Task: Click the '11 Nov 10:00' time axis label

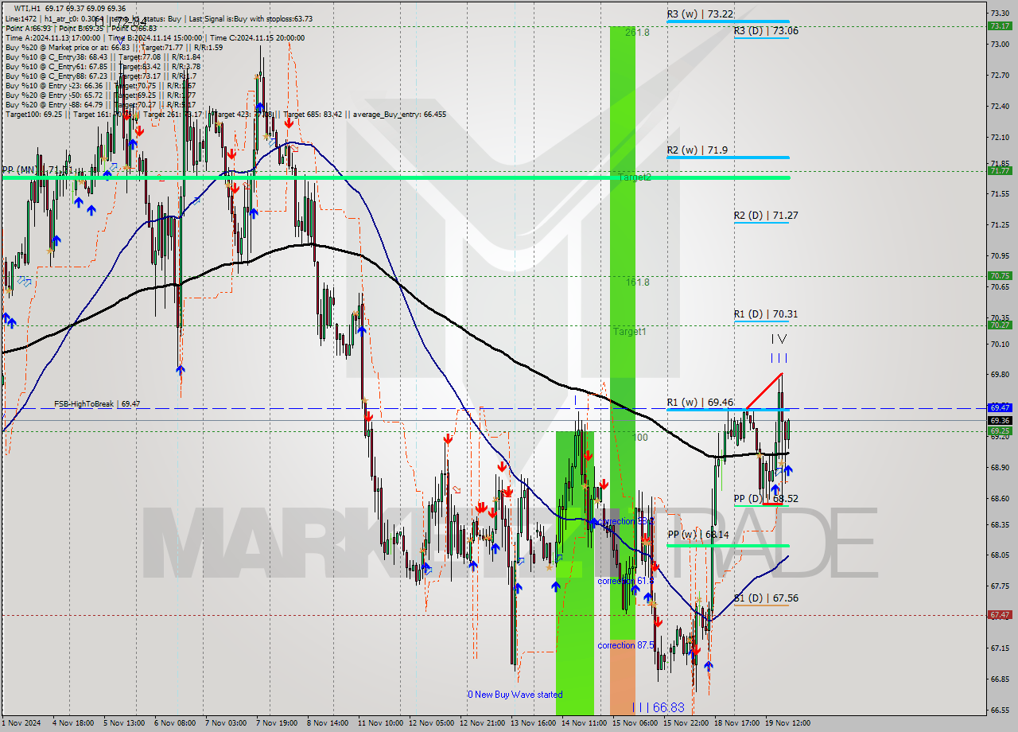Action: (x=380, y=723)
